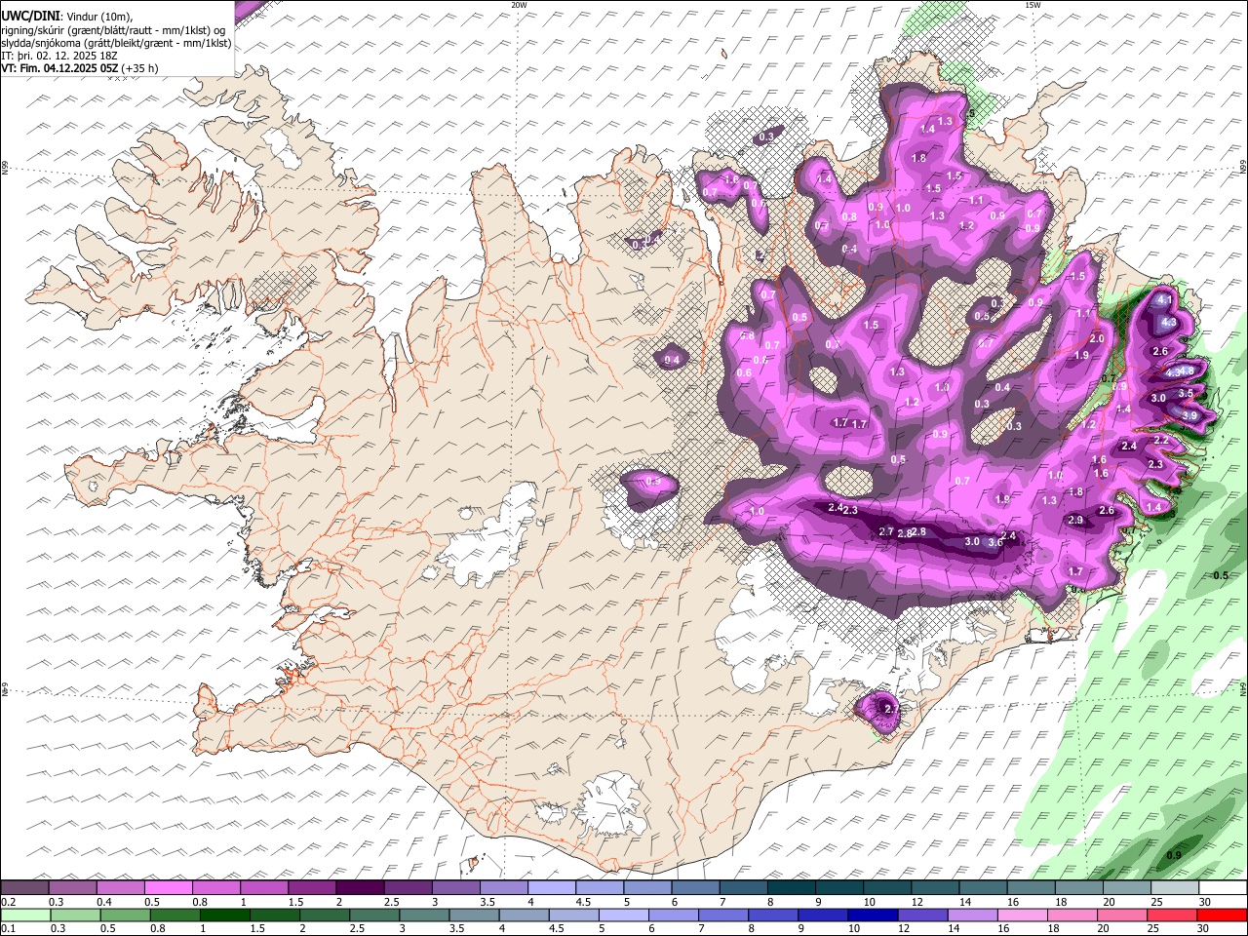Click the dark teal top-row swatch starting at 8

(x=792, y=887)
